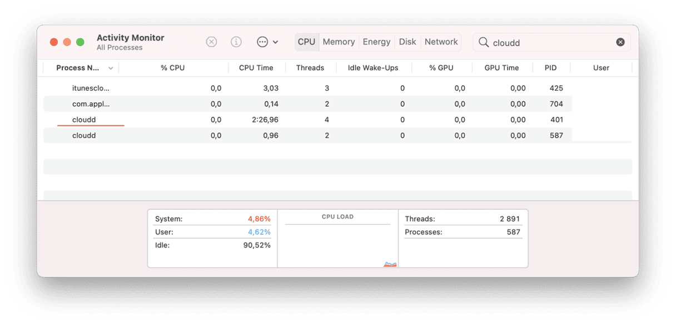The height and width of the screenshot is (326, 676).
Task: Clear the cloudd search text
Action: (x=620, y=42)
